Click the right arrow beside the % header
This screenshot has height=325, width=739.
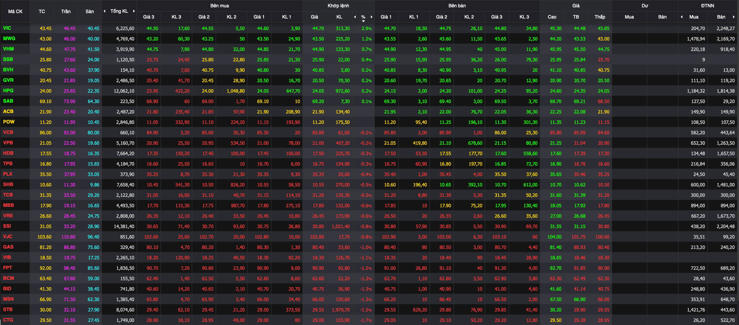(372, 17)
